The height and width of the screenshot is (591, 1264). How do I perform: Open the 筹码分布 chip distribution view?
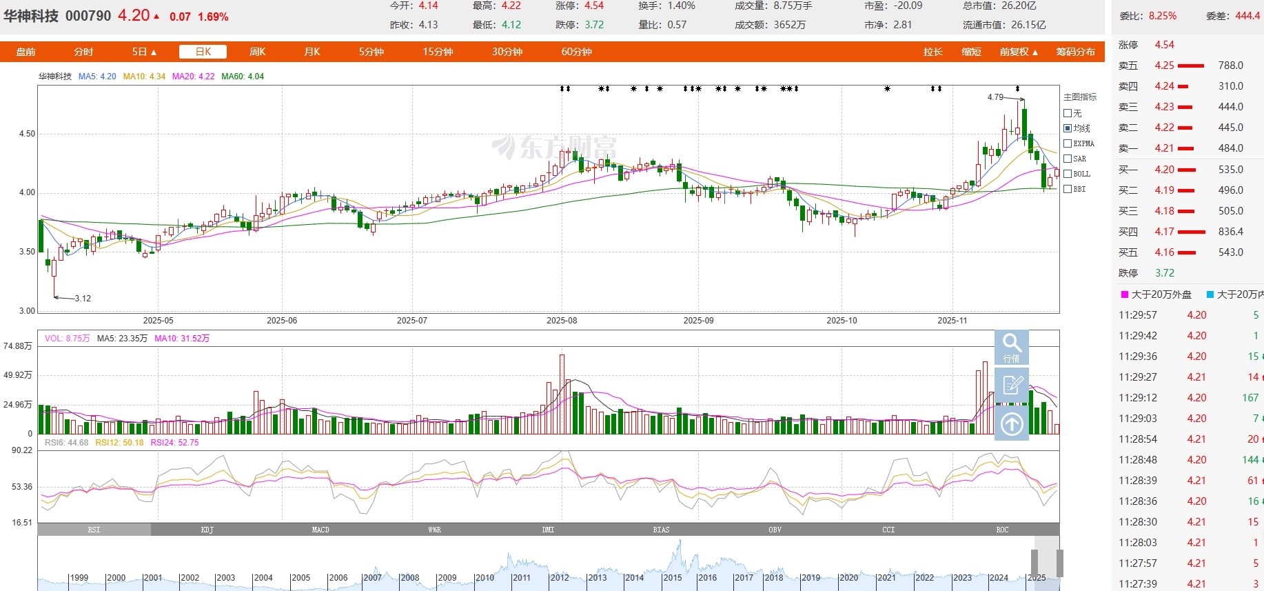tap(1076, 52)
